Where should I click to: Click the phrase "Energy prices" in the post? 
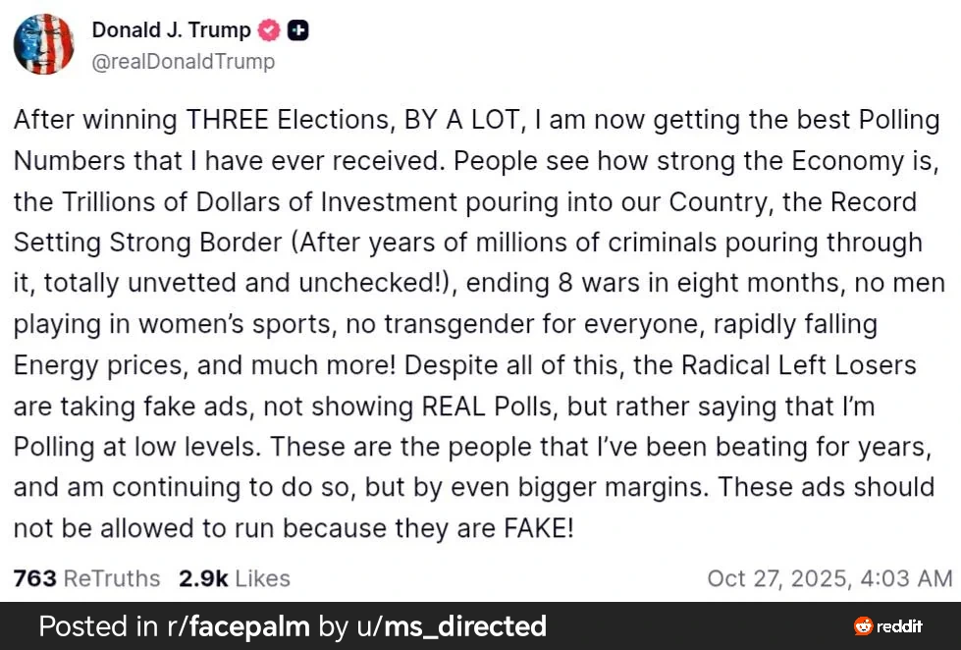(x=100, y=365)
